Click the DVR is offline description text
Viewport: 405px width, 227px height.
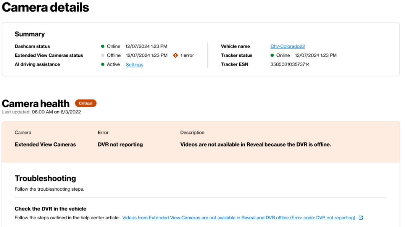point(255,145)
